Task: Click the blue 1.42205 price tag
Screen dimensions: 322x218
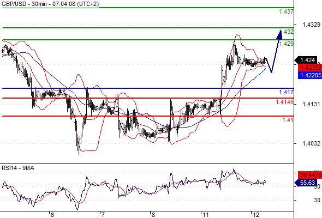Action: pos(310,75)
